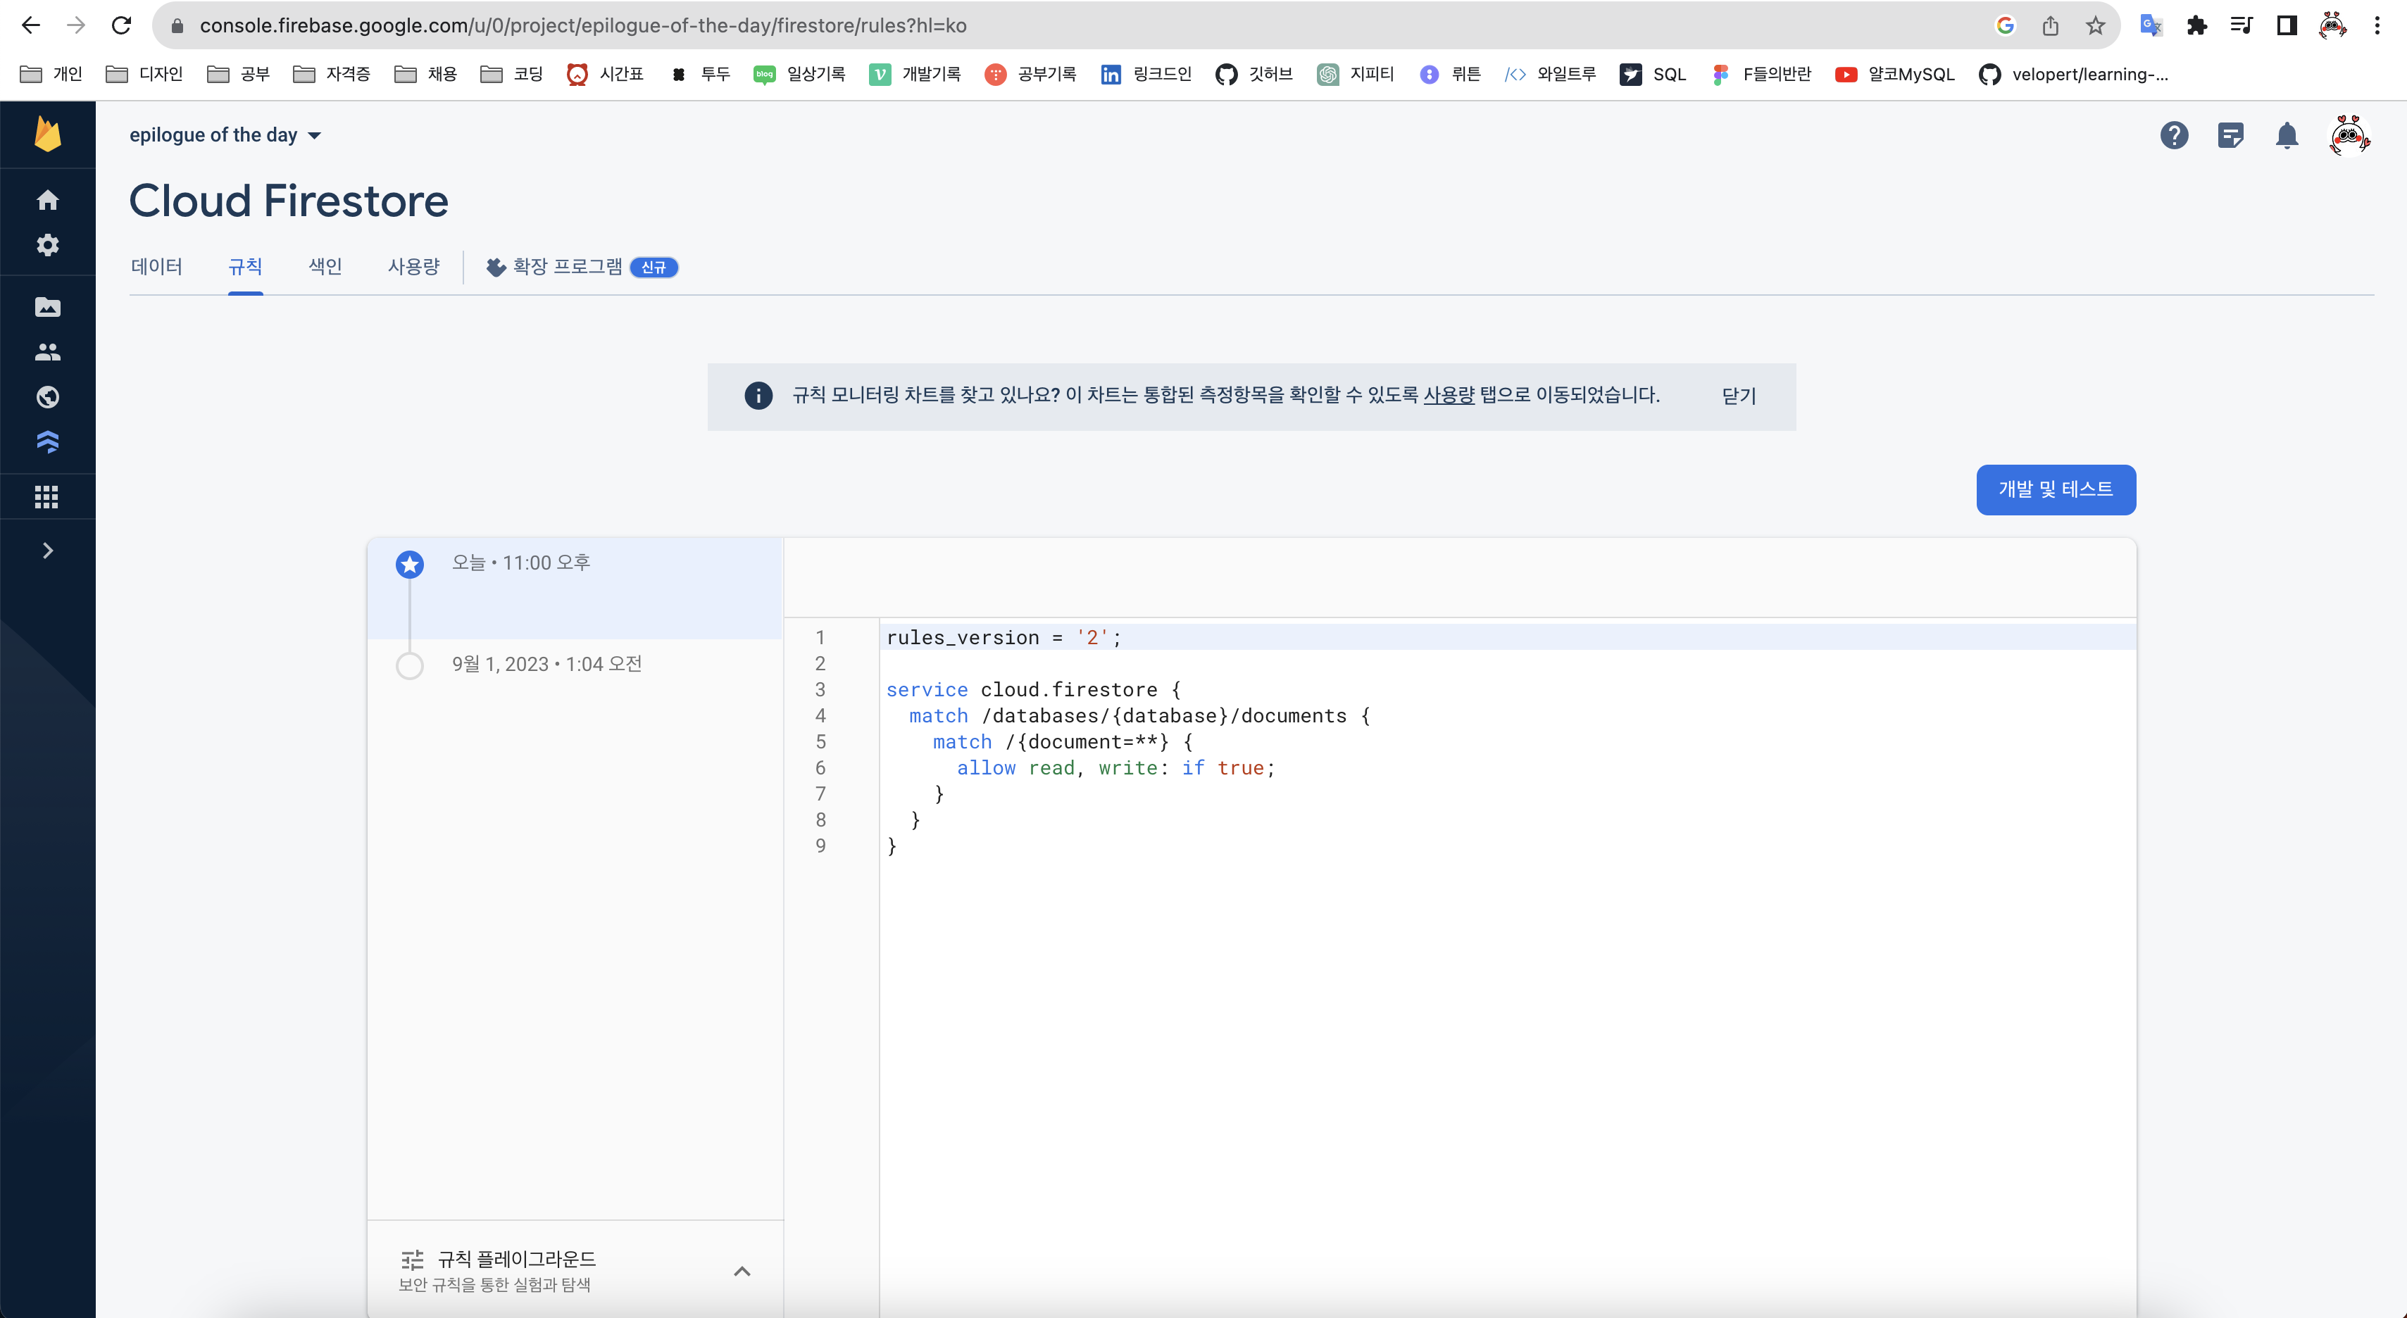The height and width of the screenshot is (1318, 2407).
Task: Click code line rules_version = '2'
Action: point(1004,637)
